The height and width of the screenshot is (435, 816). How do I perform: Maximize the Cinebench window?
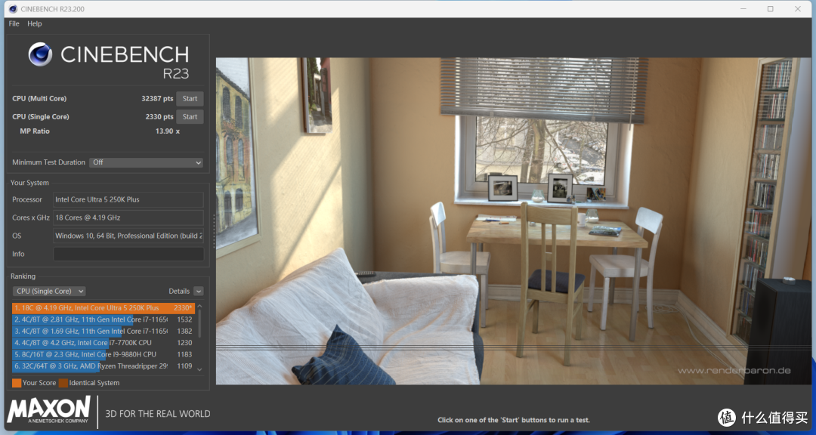tap(770, 9)
